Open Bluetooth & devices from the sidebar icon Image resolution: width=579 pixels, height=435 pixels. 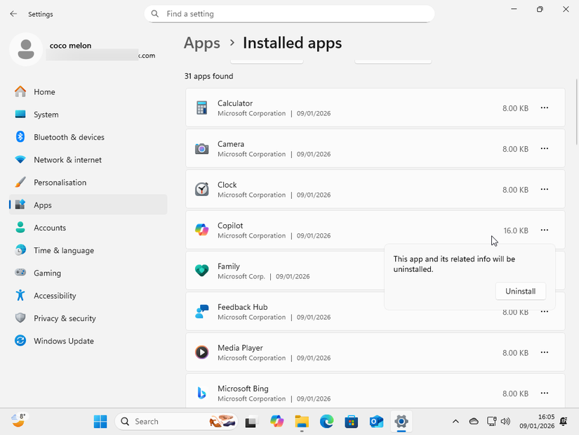coord(20,137)
